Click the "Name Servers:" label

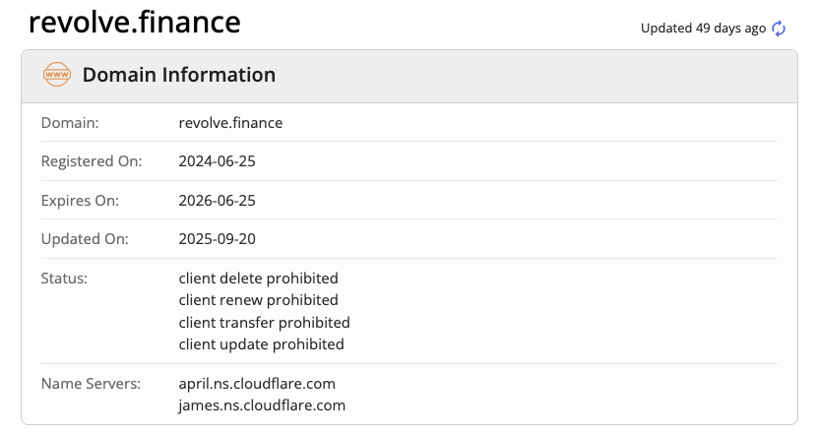(92, 383)
